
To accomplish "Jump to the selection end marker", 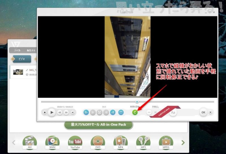I will coord(106,112).
